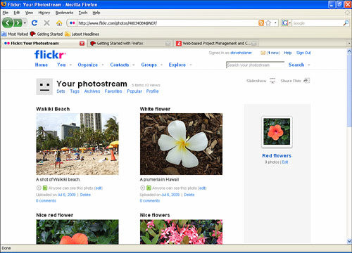Click in the Search your photostream field
Image resolution: width=352 pixels, height=253 pixels.
point(255,65)
